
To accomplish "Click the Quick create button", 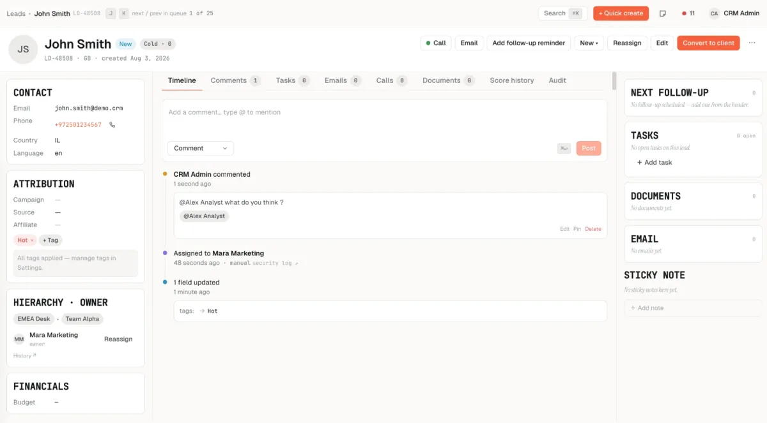I will [x=621, y=13].
